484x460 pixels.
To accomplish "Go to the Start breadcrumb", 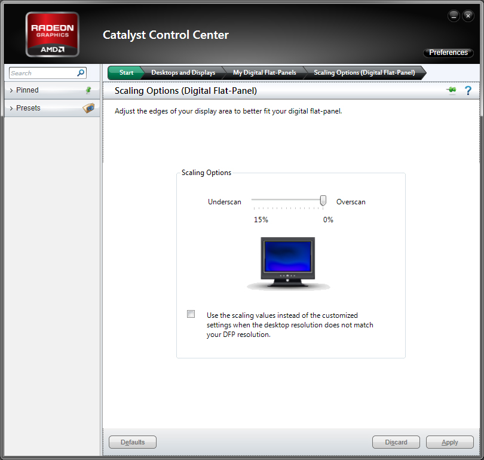I will 126,73.
